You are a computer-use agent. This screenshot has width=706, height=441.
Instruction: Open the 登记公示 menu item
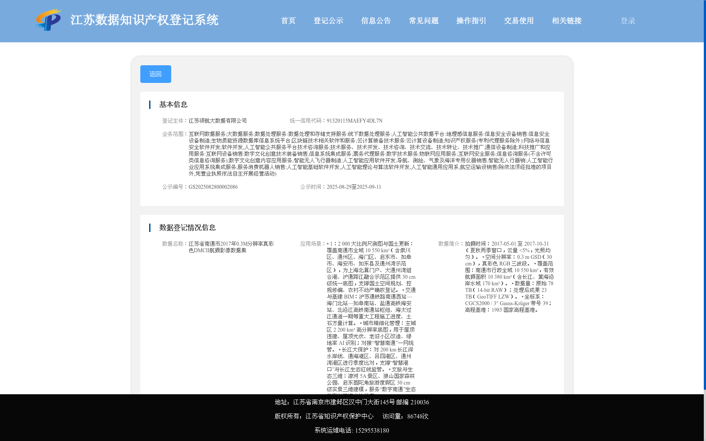(328, 21)
